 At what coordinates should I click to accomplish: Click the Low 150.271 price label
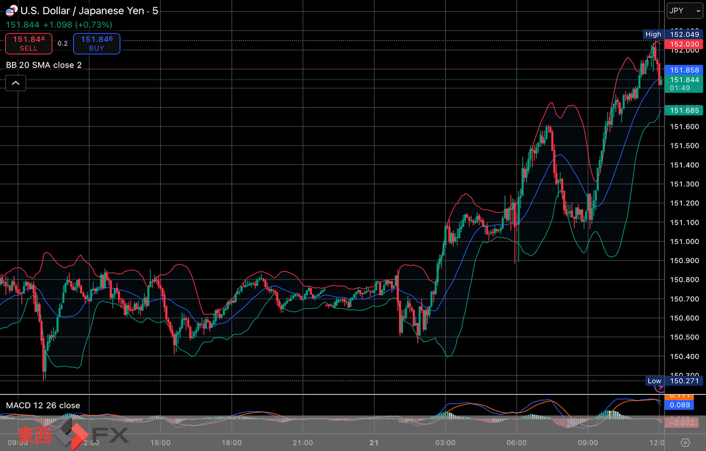pyautogui.click(x=674, y=381)
